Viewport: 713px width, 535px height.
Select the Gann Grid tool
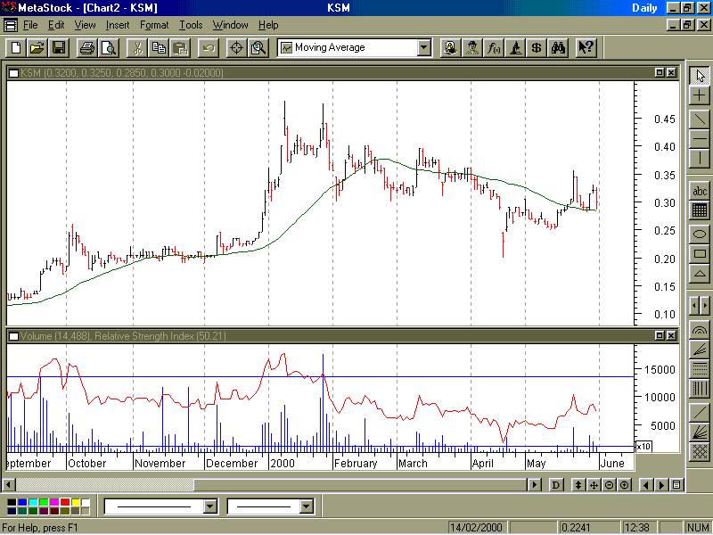point(700,451)
